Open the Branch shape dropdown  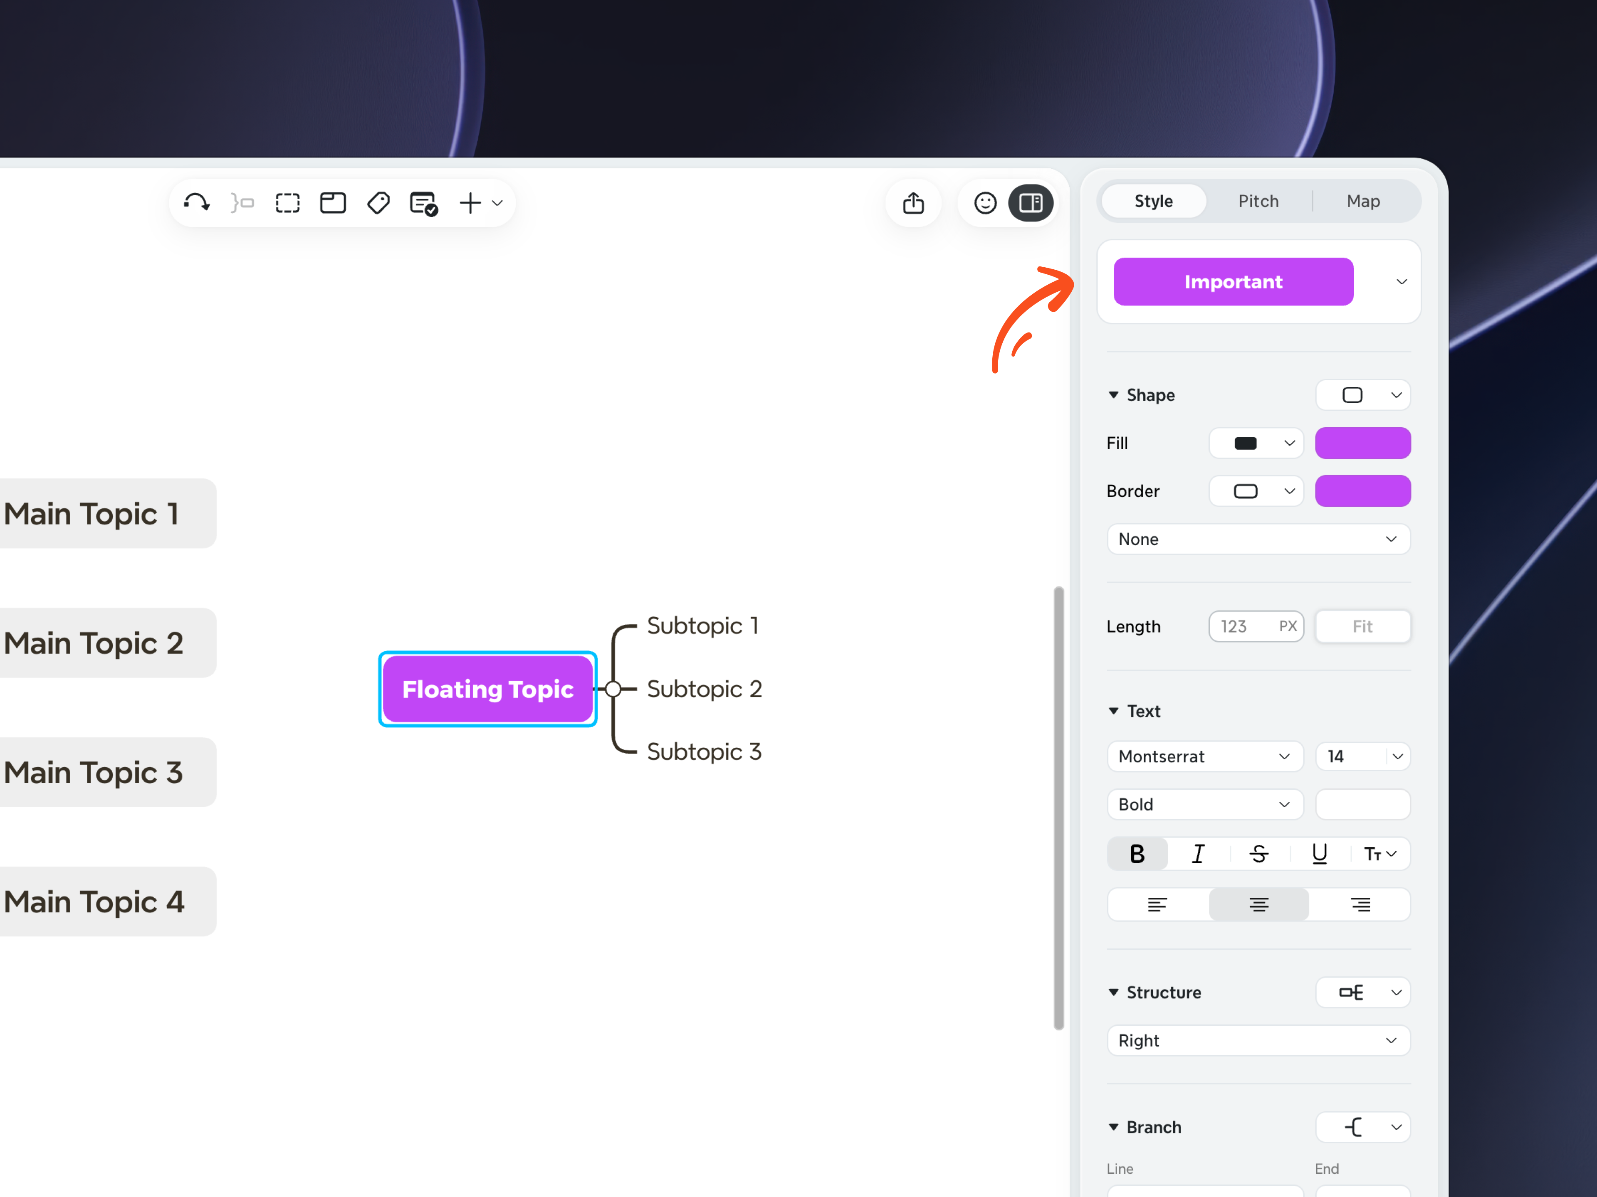pos(1363,1127)
